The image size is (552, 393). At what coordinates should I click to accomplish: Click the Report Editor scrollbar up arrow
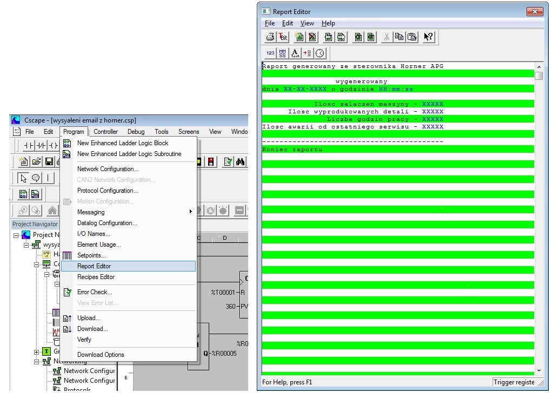[x=539, y=66]
